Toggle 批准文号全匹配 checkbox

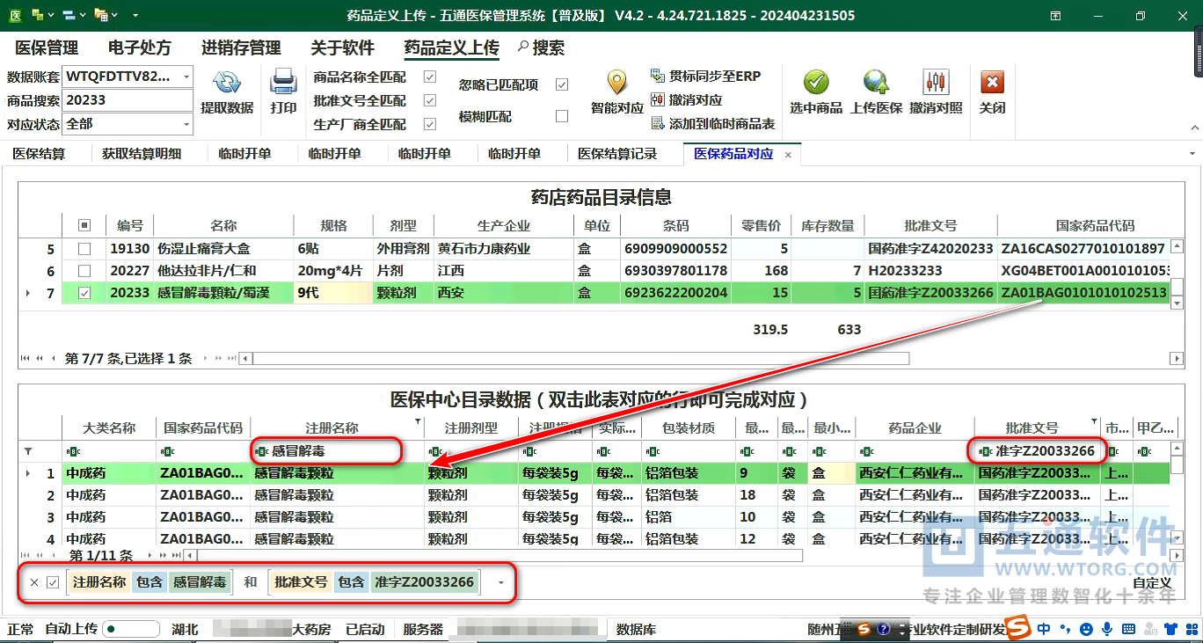coord(430,100)
